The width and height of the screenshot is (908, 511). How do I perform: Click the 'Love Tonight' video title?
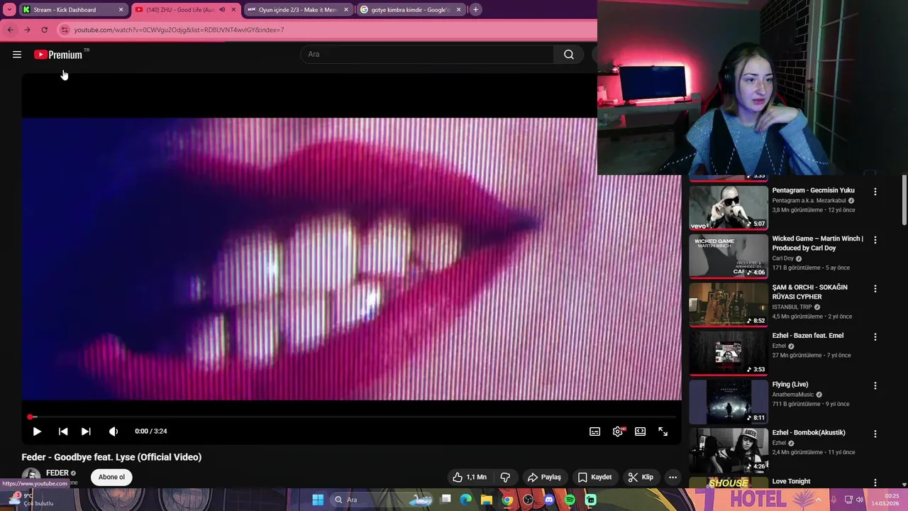(x=791, y=481)
